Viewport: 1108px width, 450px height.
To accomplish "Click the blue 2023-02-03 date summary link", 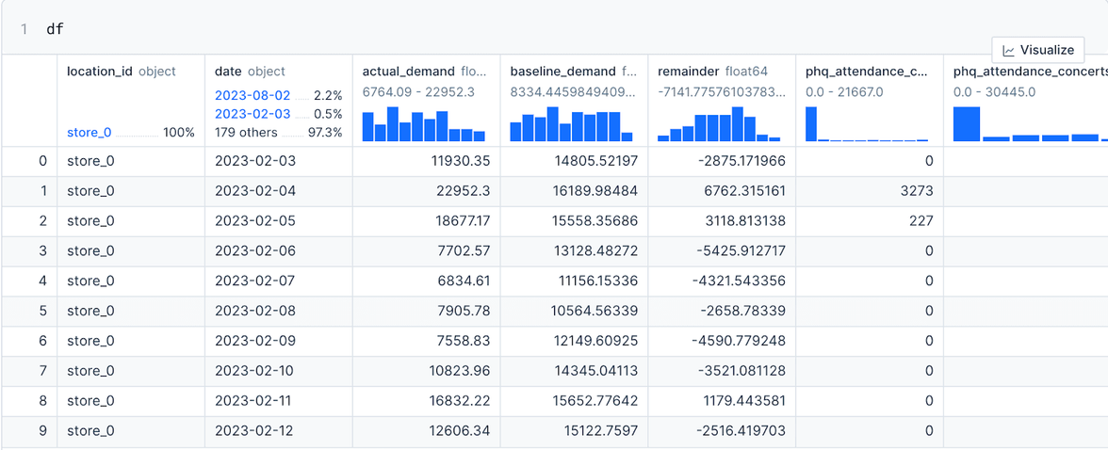I will coord(253,114).
